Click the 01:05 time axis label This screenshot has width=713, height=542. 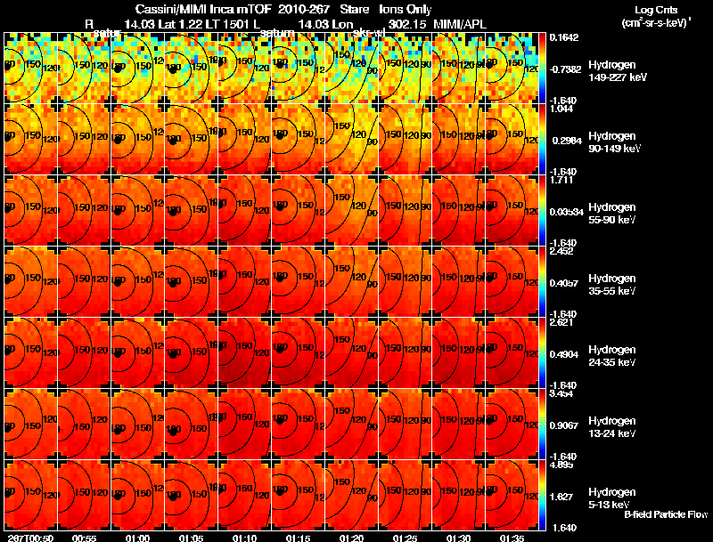click(x=191, y=538)
